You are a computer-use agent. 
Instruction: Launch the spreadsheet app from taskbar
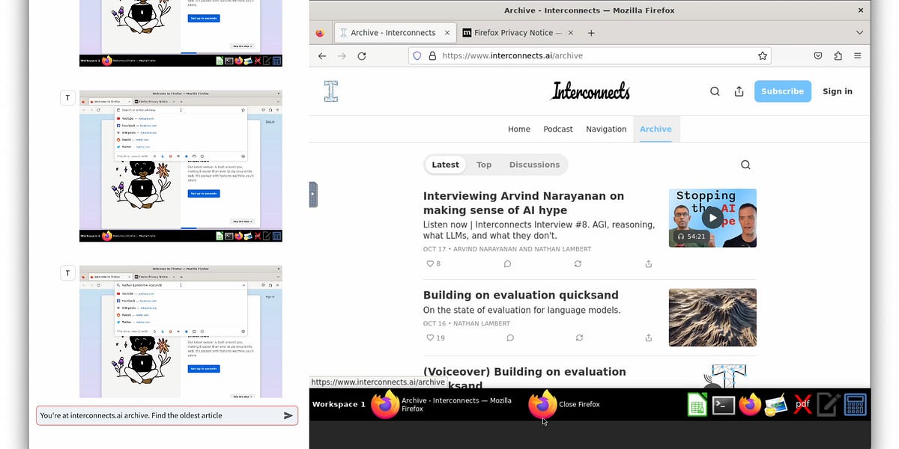[x=697, y=404]
